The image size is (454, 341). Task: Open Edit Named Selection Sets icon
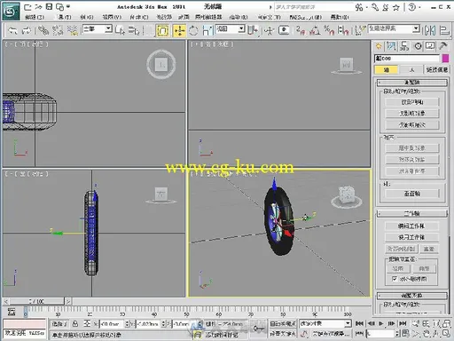360,30
